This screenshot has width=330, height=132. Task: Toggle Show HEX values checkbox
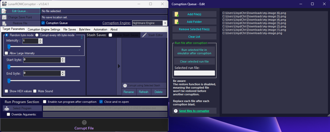point(6,91)
